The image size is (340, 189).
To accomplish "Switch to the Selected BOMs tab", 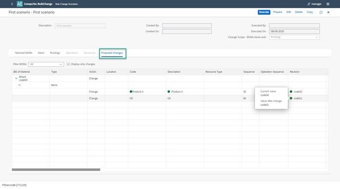I will pyautogui.click(x=24, y=53).
